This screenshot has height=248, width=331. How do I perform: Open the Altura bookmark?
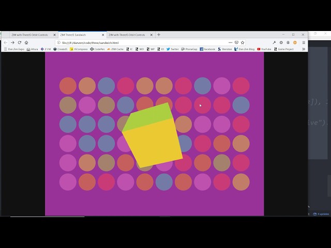pos(32,49)
